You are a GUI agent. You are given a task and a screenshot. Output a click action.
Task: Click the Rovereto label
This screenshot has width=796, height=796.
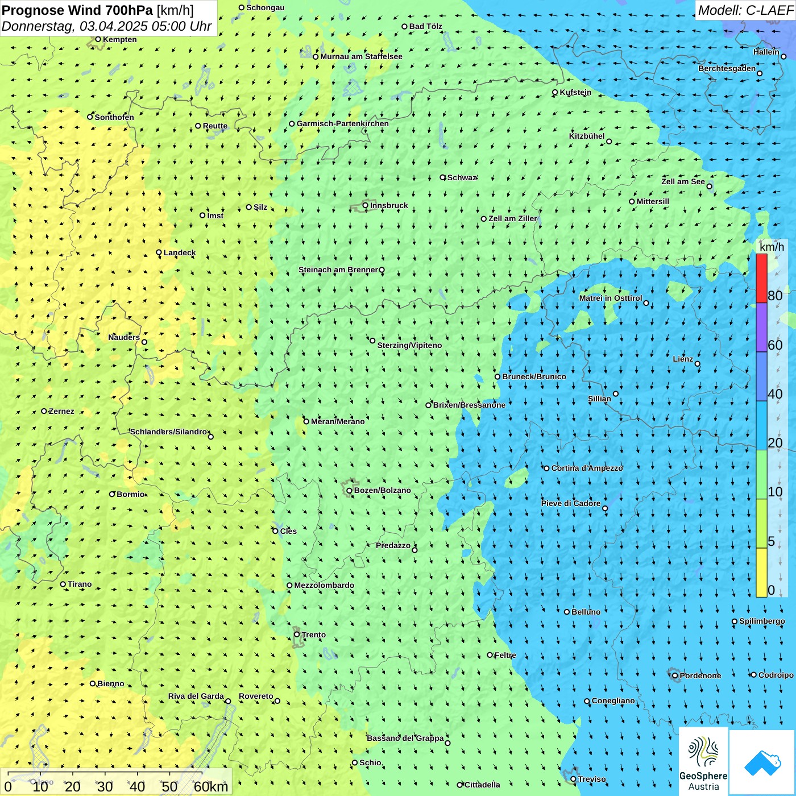click(x=256, y=696)
